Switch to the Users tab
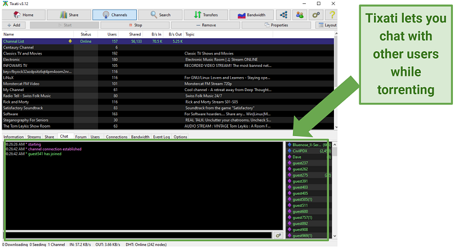 pyautogui.click(x=95, y=137)
